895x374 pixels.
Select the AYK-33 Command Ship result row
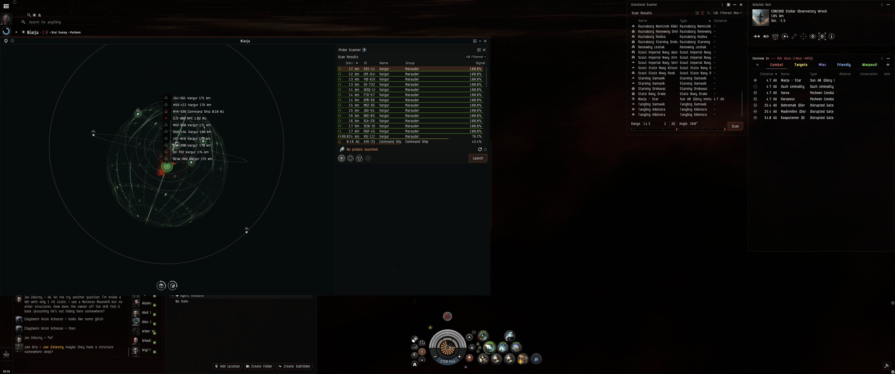pos(410,142)
